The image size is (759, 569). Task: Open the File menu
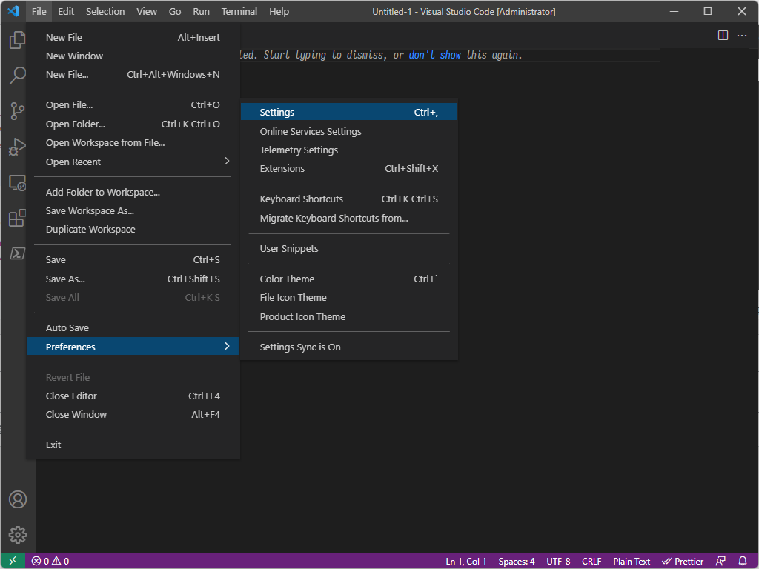pyautogui.click(x=39, y=11)
